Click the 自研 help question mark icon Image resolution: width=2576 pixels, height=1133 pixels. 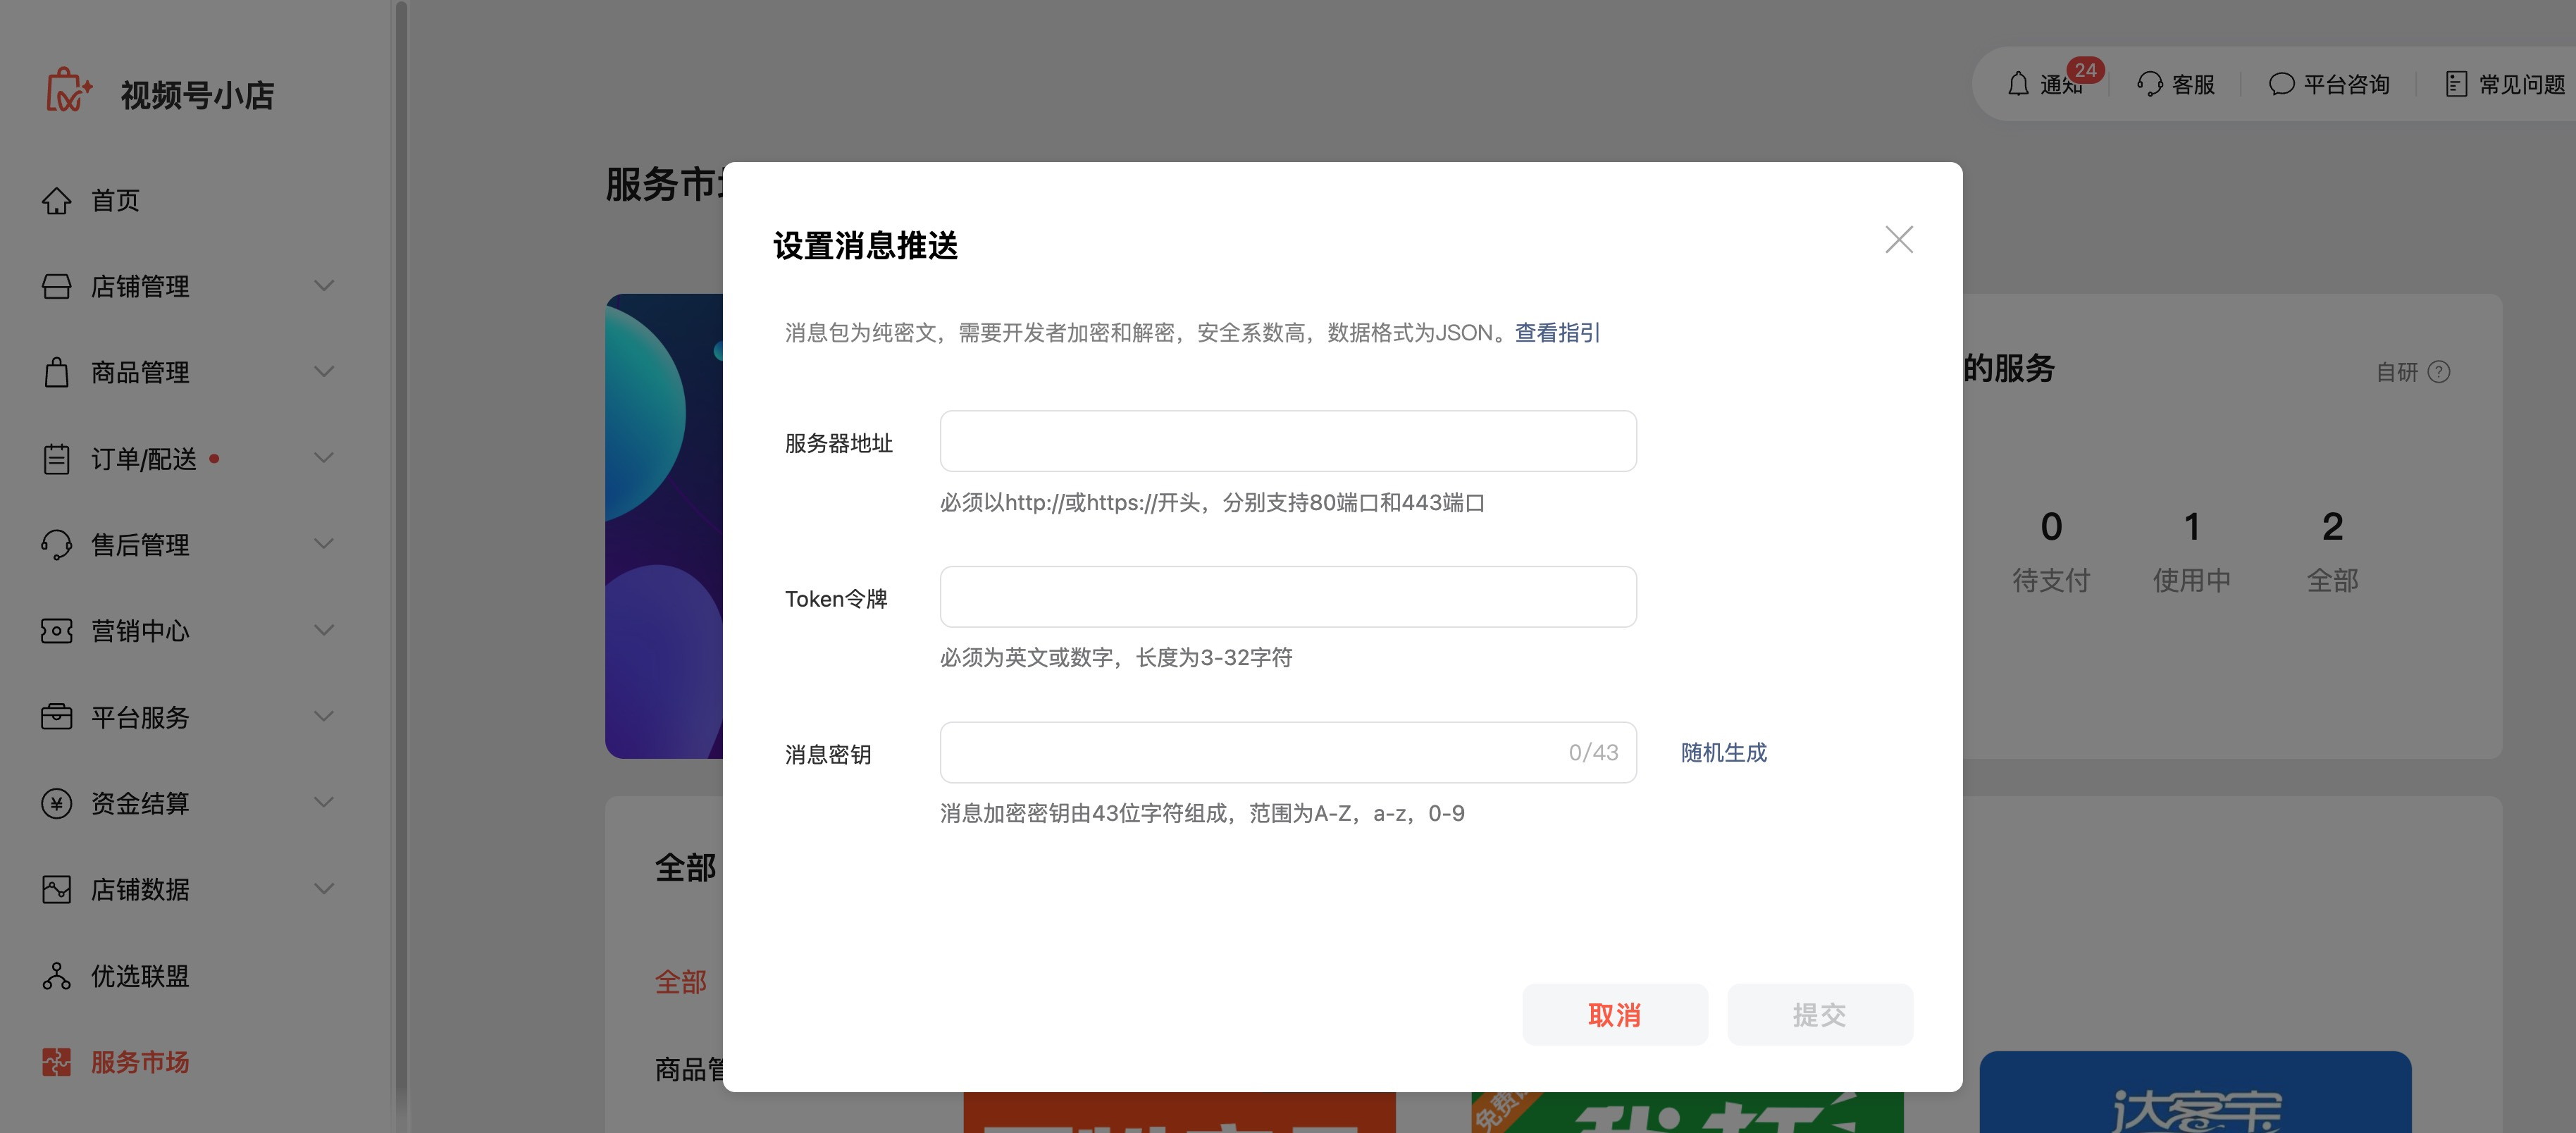click(x=2439, y=372)
